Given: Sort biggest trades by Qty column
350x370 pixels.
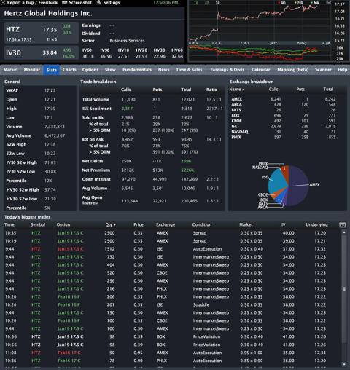Looking at the screenshot, I should 111,224.
